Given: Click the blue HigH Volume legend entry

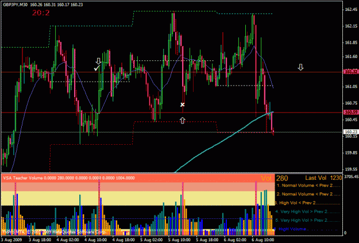Looking at the screenshot, I should click(306, 229).
